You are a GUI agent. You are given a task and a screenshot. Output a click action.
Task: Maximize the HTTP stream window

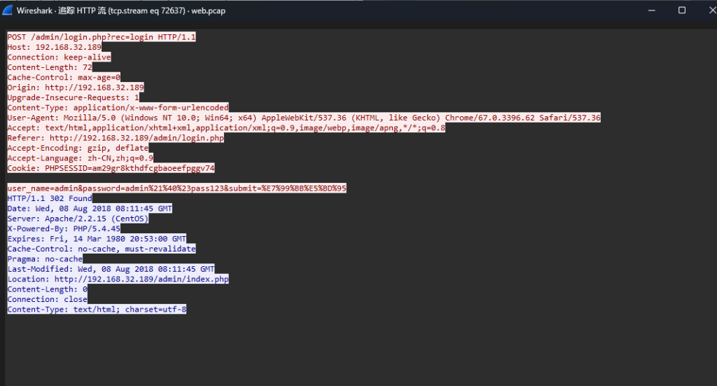point(682,11)
